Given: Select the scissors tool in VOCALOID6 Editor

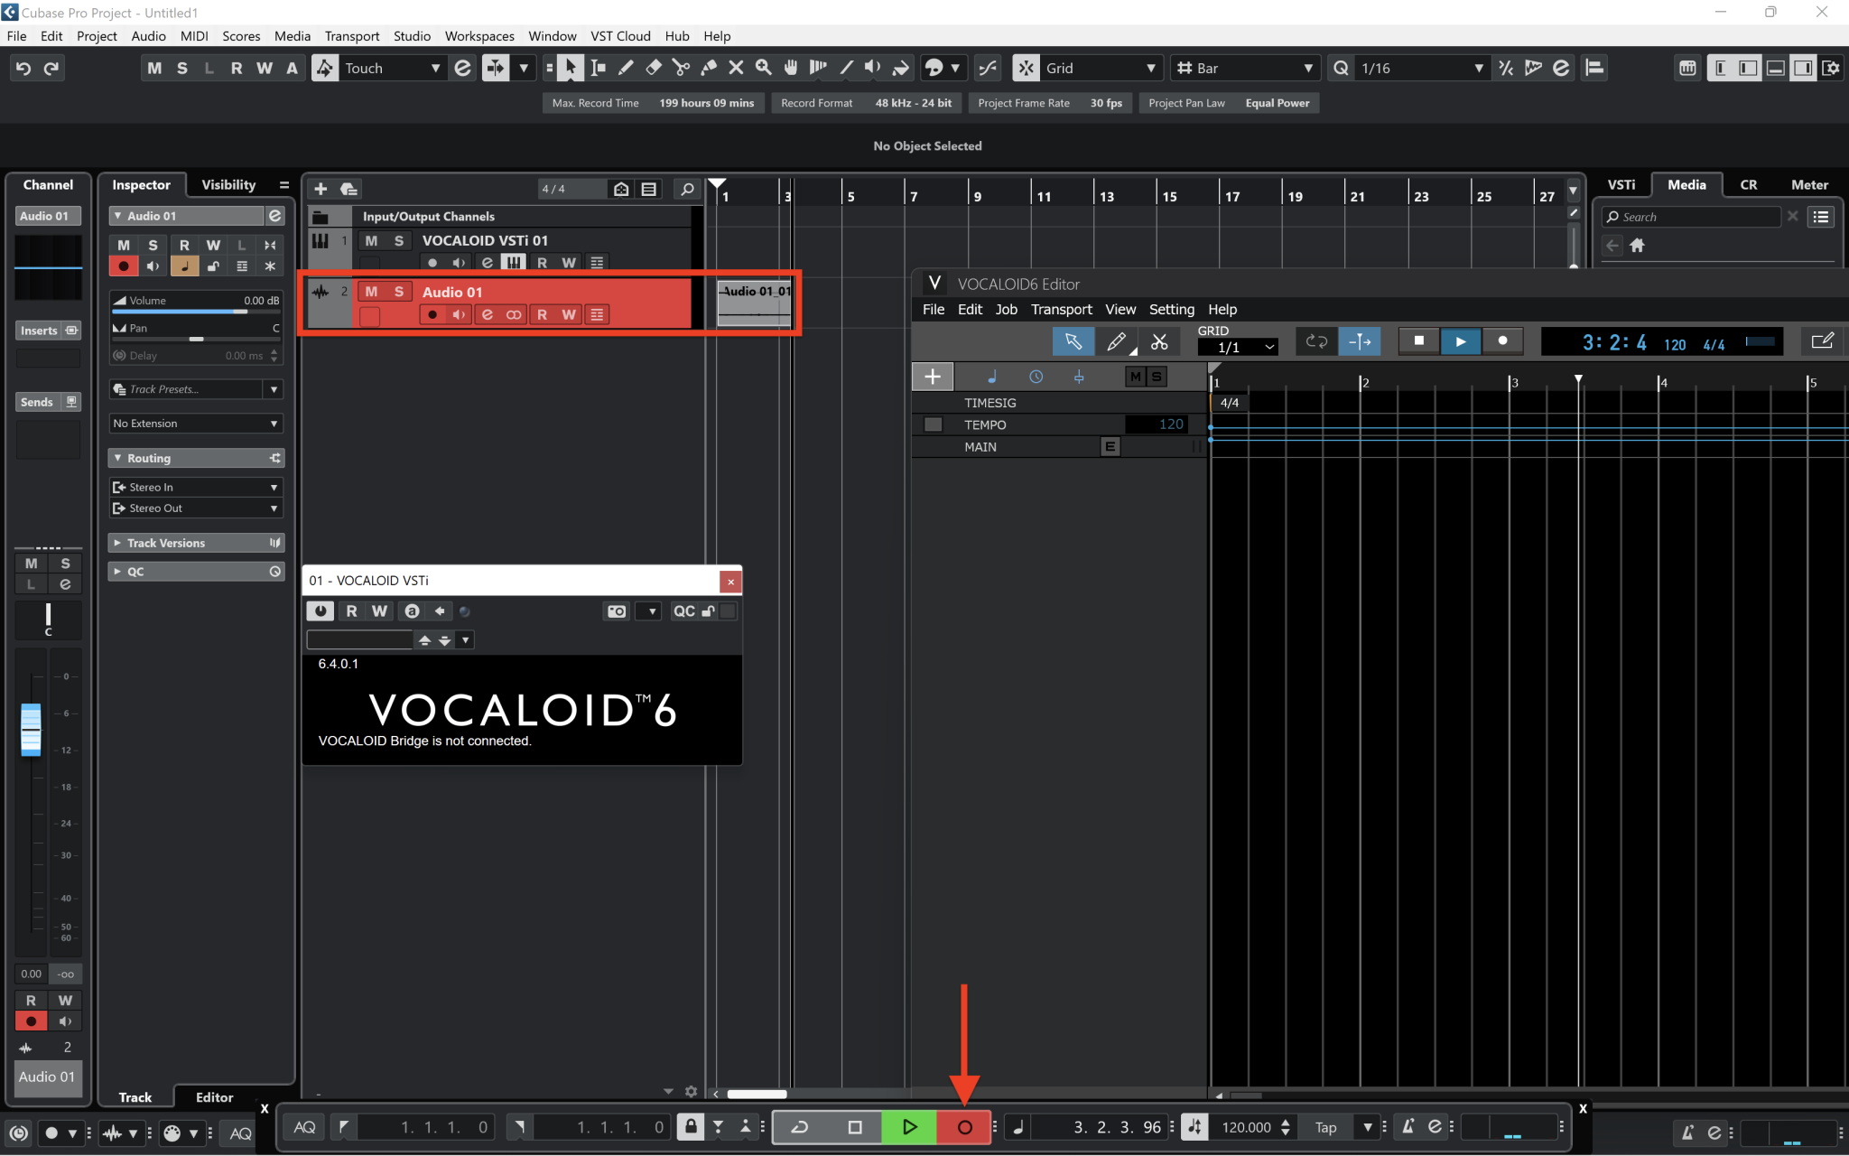Looking at the screenshot, I should click(1159, 341).
